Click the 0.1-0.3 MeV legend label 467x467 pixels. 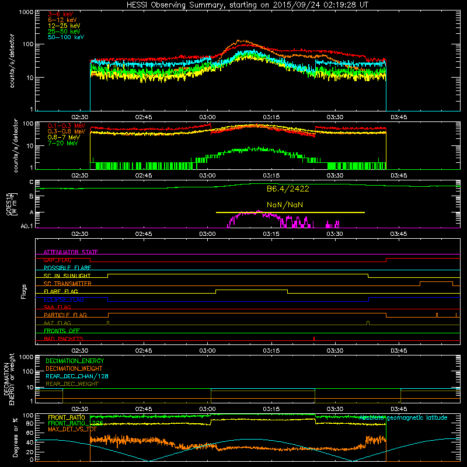coord(67,126)
